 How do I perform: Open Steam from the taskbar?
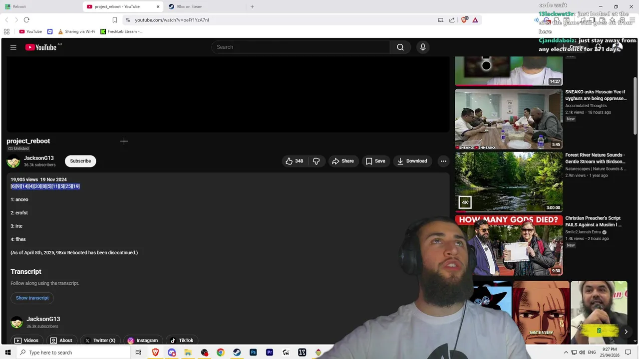click(x=237, y=353)
